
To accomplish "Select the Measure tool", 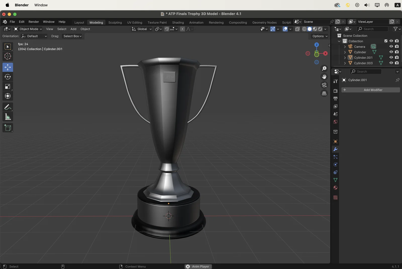I will 8,116.
